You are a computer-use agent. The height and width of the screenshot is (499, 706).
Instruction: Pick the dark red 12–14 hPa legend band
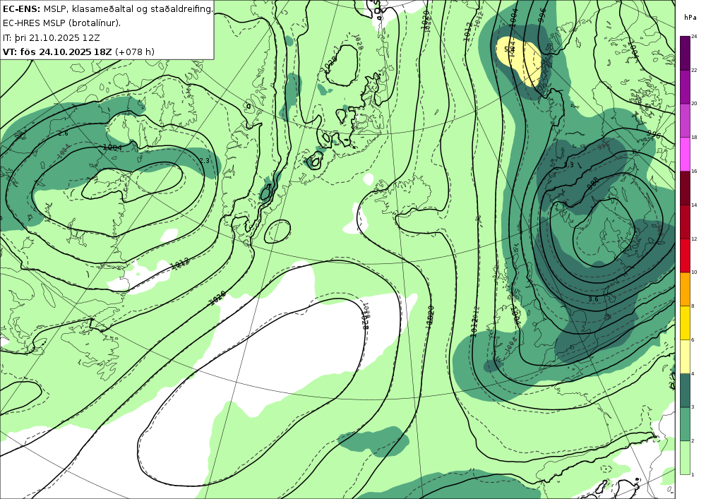(x=686, y=222)
